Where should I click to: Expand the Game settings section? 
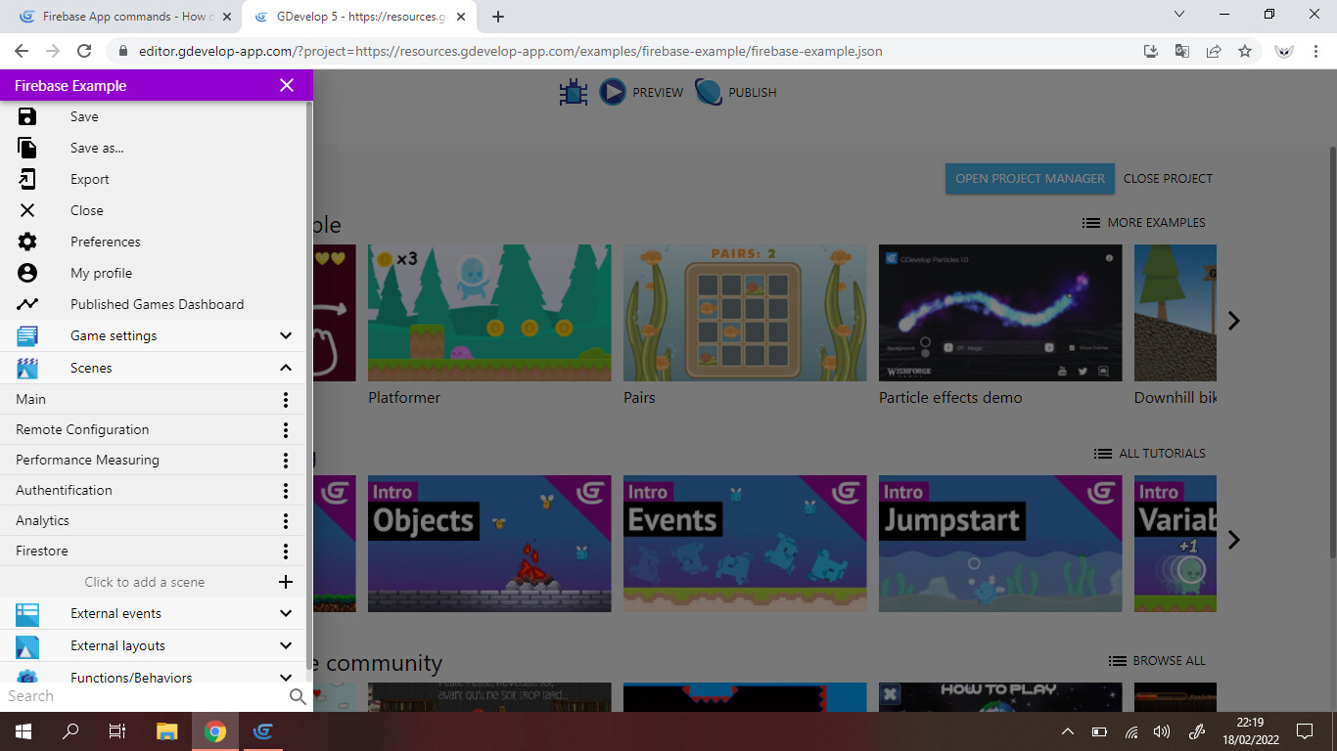pos(286,335)
